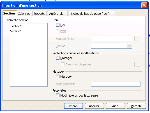Screen dimensions: 150x113
Task: Check Modifiable ds doc lect. seule
Action: tap(57, 95)
